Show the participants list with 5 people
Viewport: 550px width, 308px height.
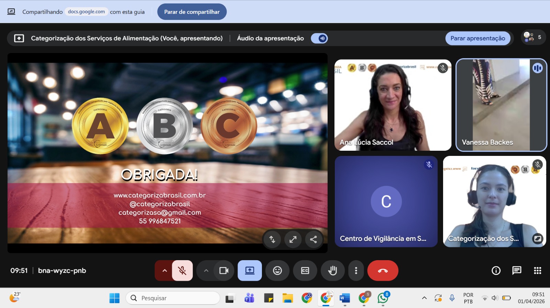[533, 37]
